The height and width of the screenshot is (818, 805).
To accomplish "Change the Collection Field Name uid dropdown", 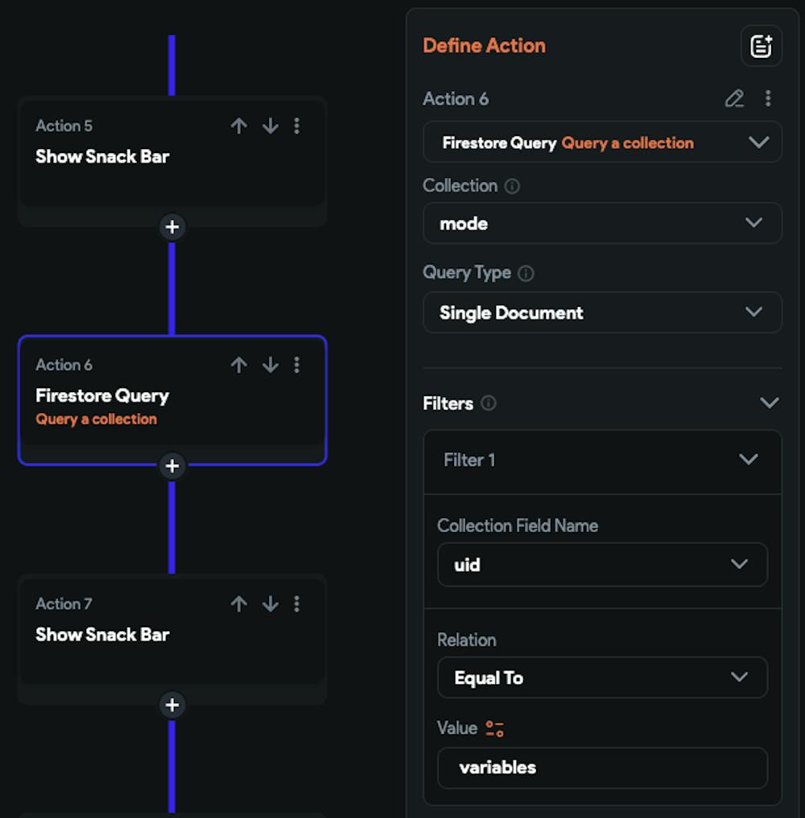I will coord(602,564).
